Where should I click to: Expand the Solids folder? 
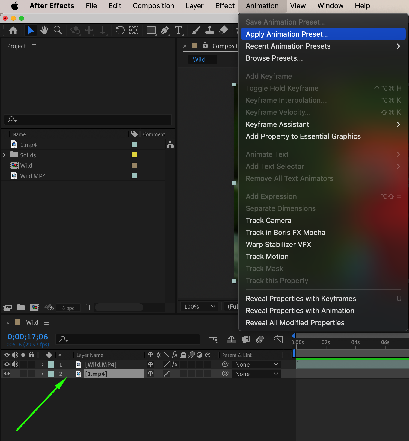[4, 155]
